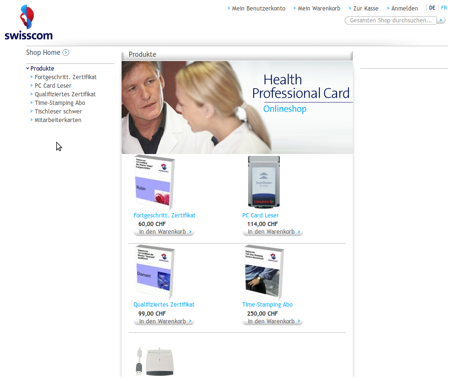The image size is (453, 381).
Task: Open Time-Stamping Abo product title link
Action: point(267,305)
